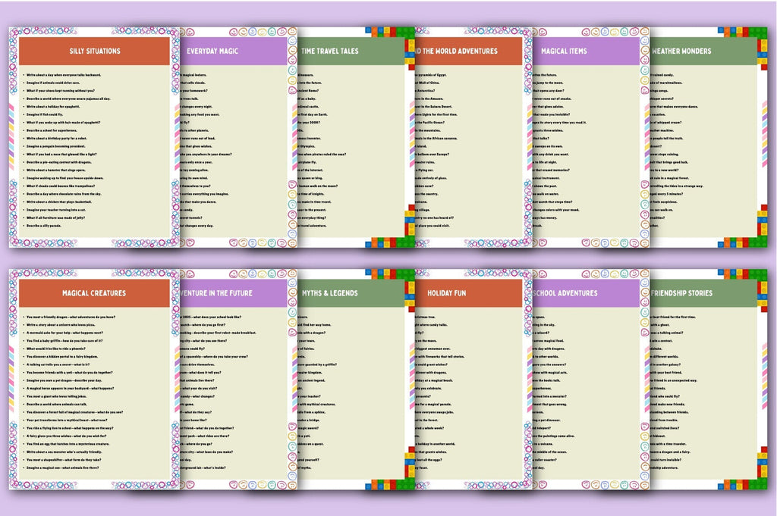Select the 'Weather Wonders' page heading
777x516 pixels.
click(681, 51)
